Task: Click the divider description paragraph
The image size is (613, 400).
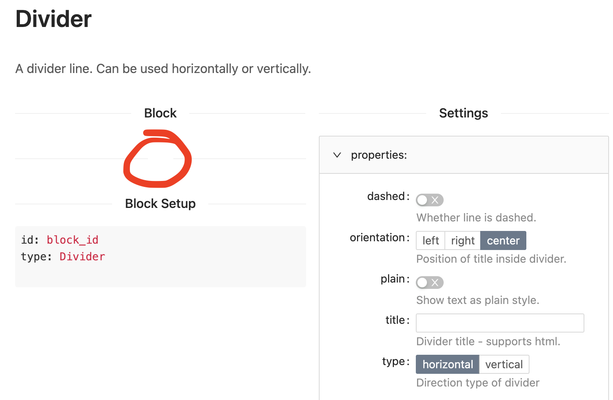Action: (163, 69)
